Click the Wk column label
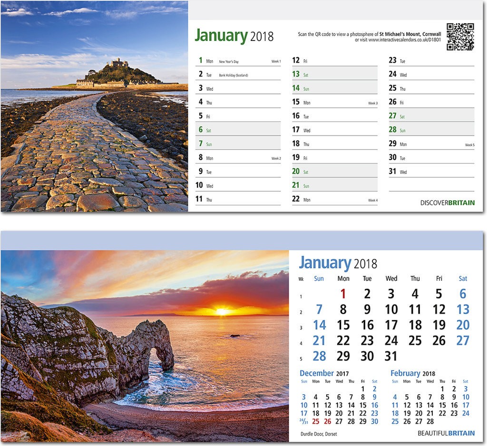Screen dimensions: 487x446 (x=302, y=278)
